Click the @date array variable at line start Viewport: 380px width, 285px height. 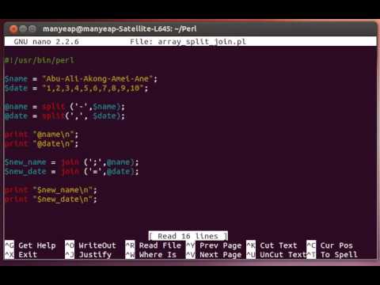pyautogui.click(x=16, y=116)
